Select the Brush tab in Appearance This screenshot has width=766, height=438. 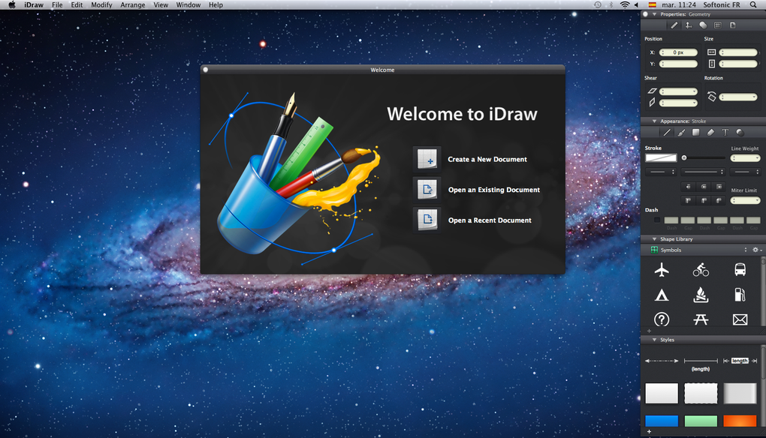tap(681, 132)
